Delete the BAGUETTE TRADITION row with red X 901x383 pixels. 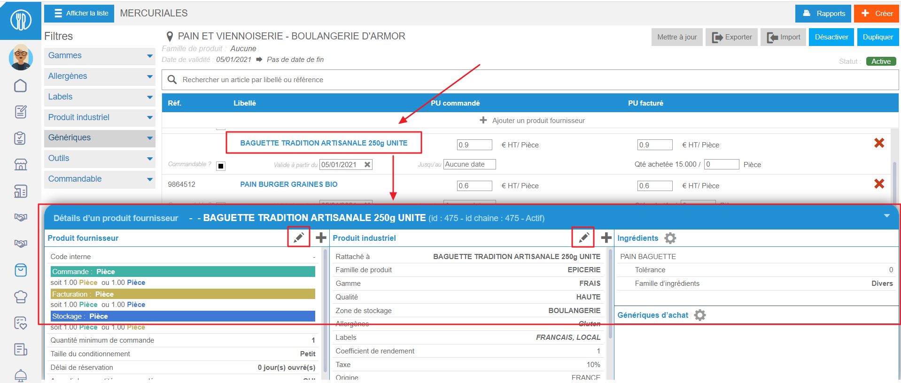click(879, 143)
